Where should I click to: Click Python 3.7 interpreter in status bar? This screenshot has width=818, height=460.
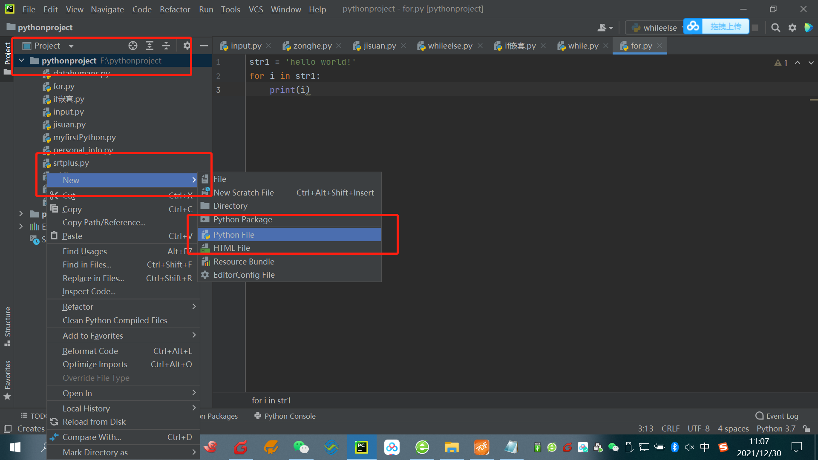(775, 428)
